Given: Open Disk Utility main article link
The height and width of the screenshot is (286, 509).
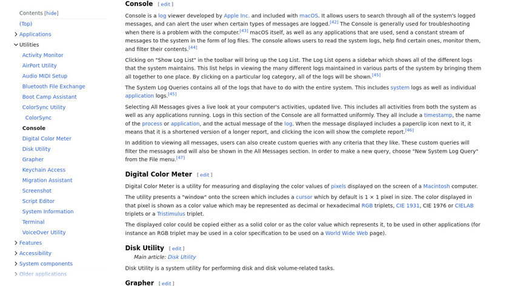Looking at the screenshot, I should [x=181, y=257].
